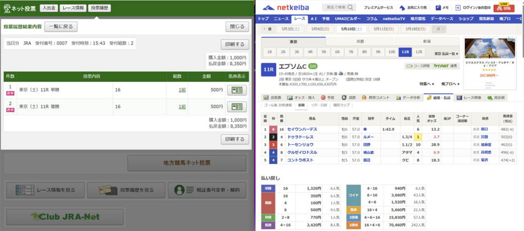Image resolution: width=524 pixels, height=231 pixels.
Task: Open horse セイウンハーデス link
Action: click(x=302, y=129)
